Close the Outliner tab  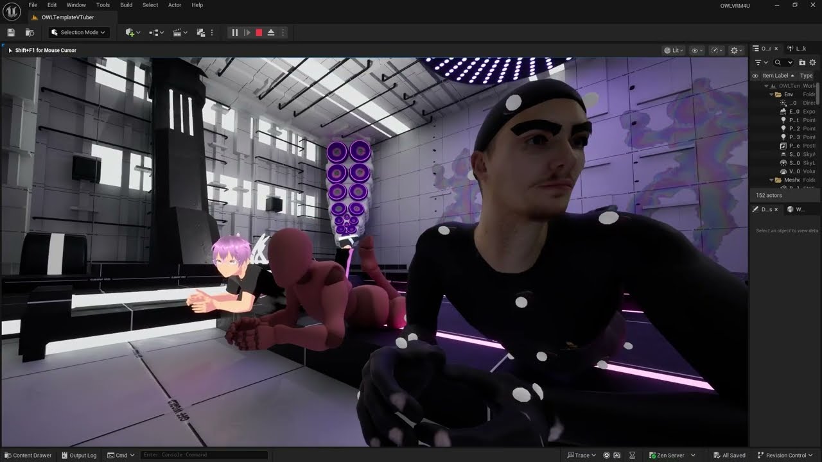pyautogui.click(x=777, y=49)
